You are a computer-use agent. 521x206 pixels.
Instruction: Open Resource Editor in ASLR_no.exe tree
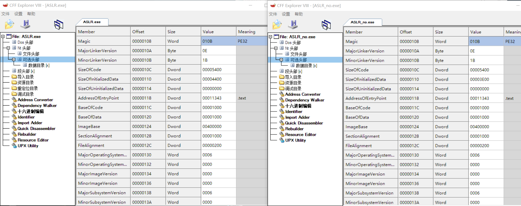pos(301,135)
